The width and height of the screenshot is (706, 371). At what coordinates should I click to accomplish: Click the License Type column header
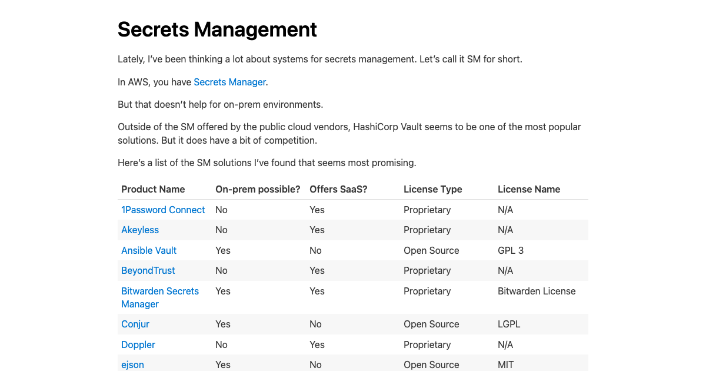(433, 189)
